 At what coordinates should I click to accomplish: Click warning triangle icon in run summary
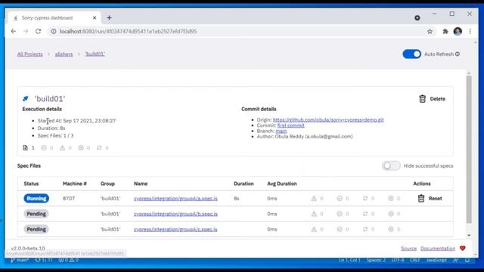click(62, 148)
